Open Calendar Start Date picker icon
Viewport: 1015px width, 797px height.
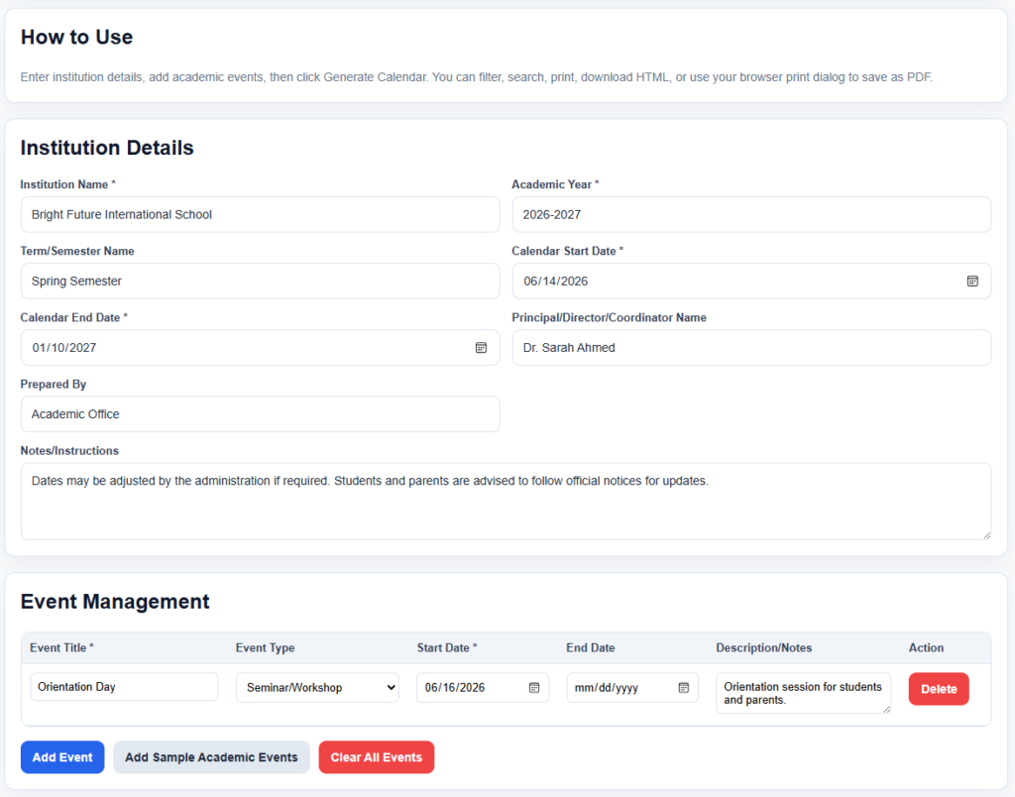(972, 281)
